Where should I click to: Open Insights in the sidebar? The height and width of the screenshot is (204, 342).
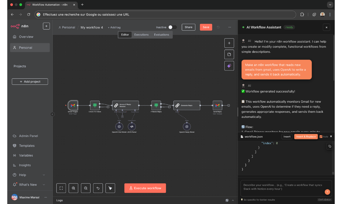30,165
